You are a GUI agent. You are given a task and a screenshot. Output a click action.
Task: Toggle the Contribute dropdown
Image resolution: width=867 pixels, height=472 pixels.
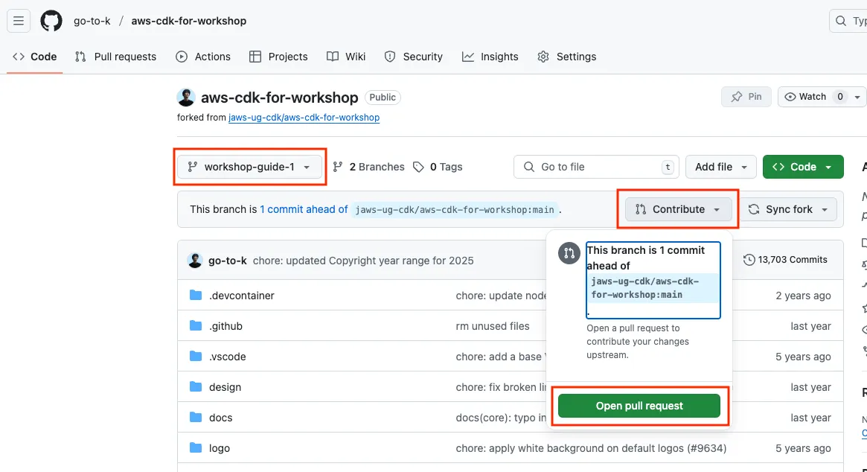pos(679,209)
